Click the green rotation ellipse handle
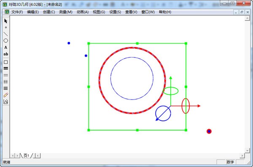The height and width of the screenshot is (167, 253). 170,94
